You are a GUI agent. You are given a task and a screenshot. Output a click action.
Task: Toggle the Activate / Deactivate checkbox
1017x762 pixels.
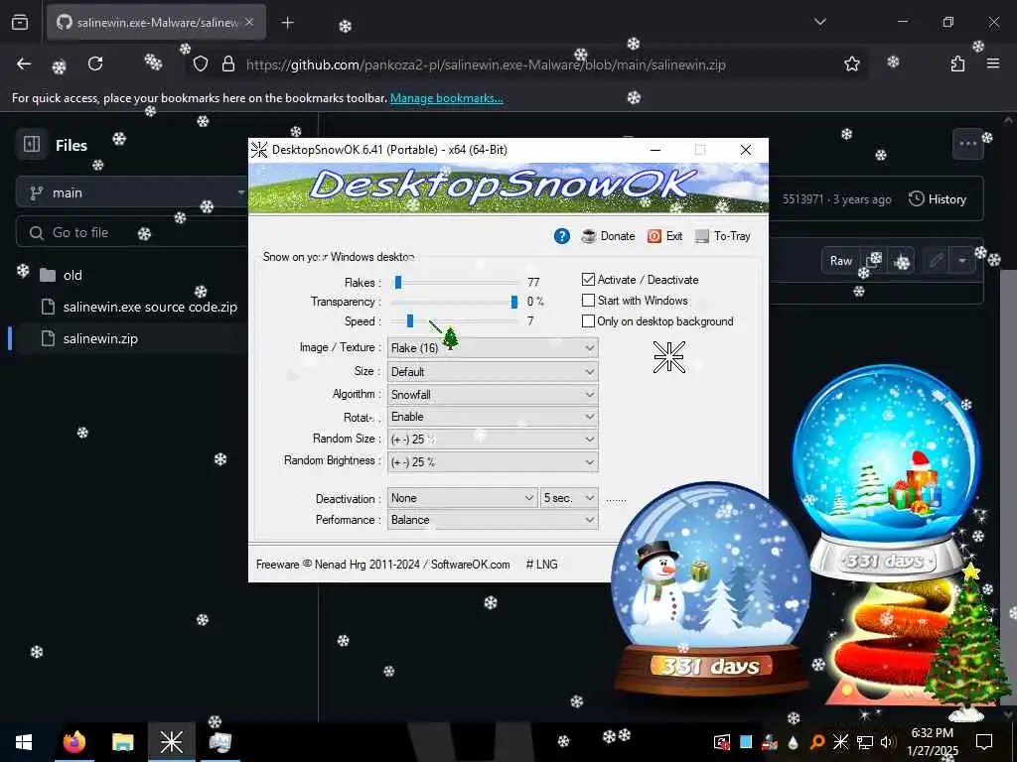[x=588, y=279]
